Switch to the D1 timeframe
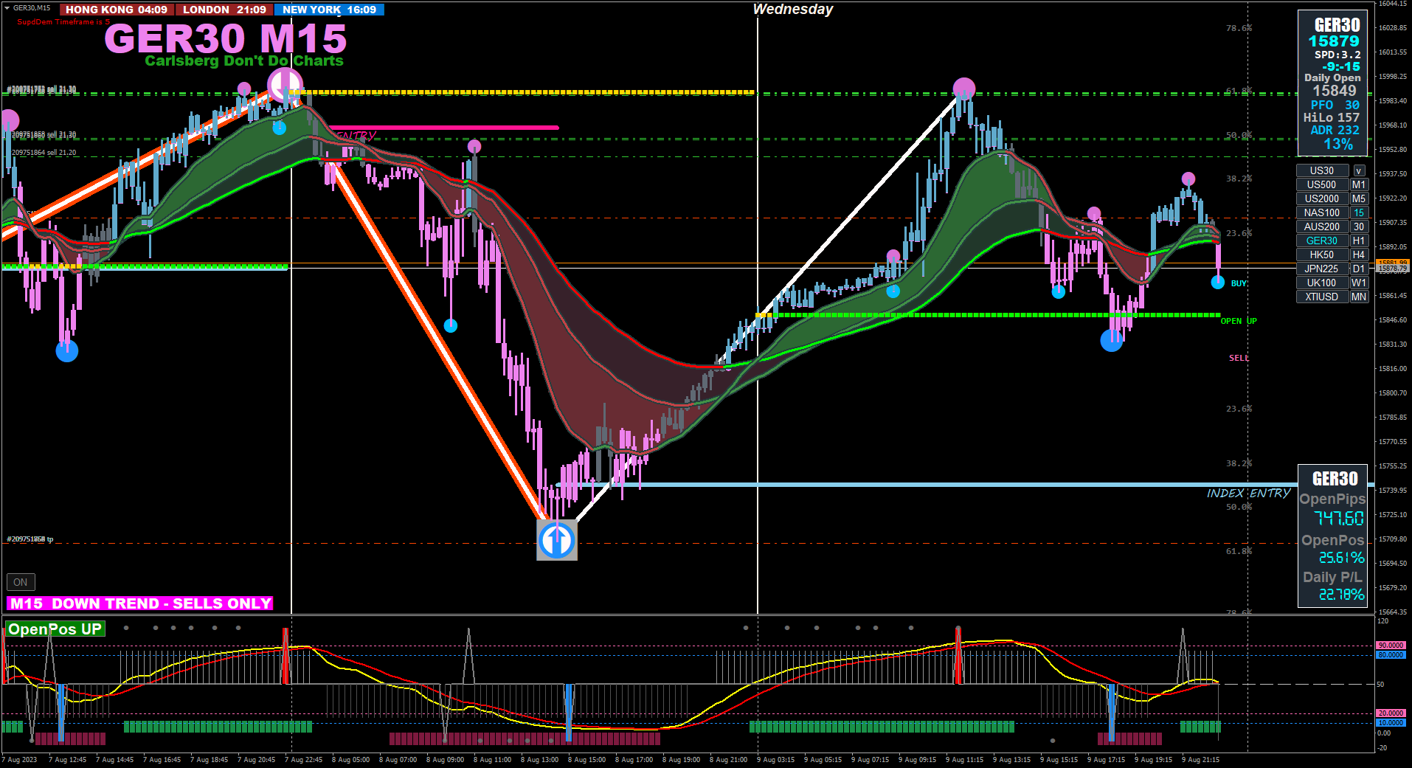 click(x=1359, y=269)
